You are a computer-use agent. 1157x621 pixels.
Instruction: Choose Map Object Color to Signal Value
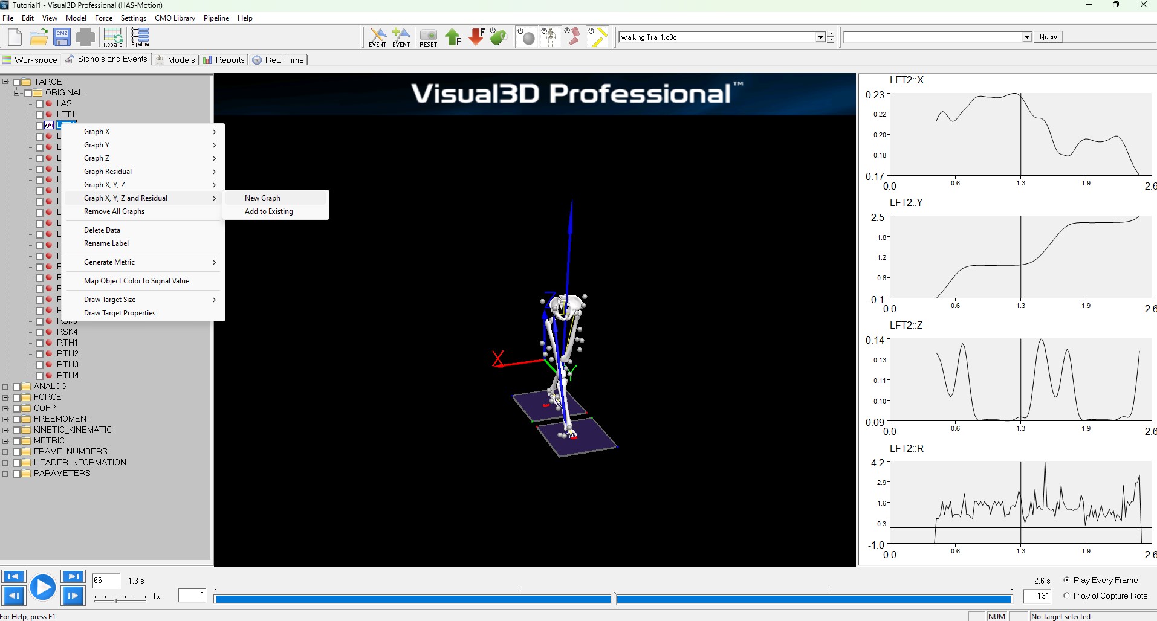[144, 281]
